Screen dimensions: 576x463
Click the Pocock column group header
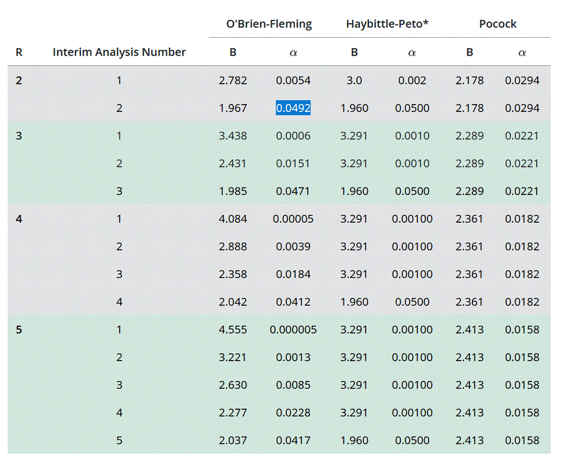[497, 24]
